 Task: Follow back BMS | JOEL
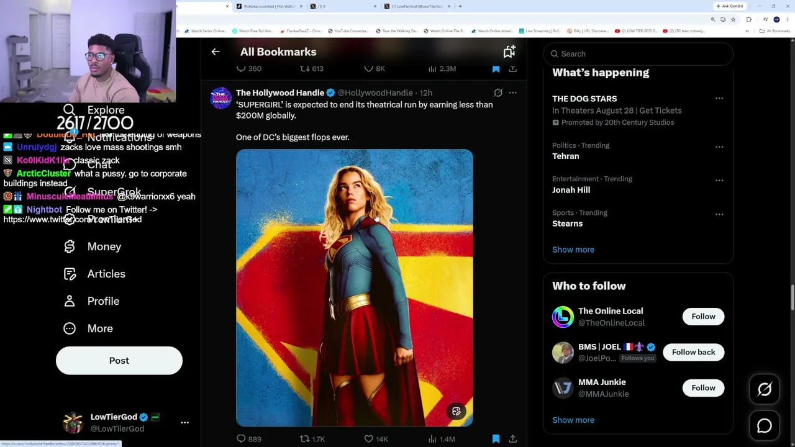tap(694, 352)
